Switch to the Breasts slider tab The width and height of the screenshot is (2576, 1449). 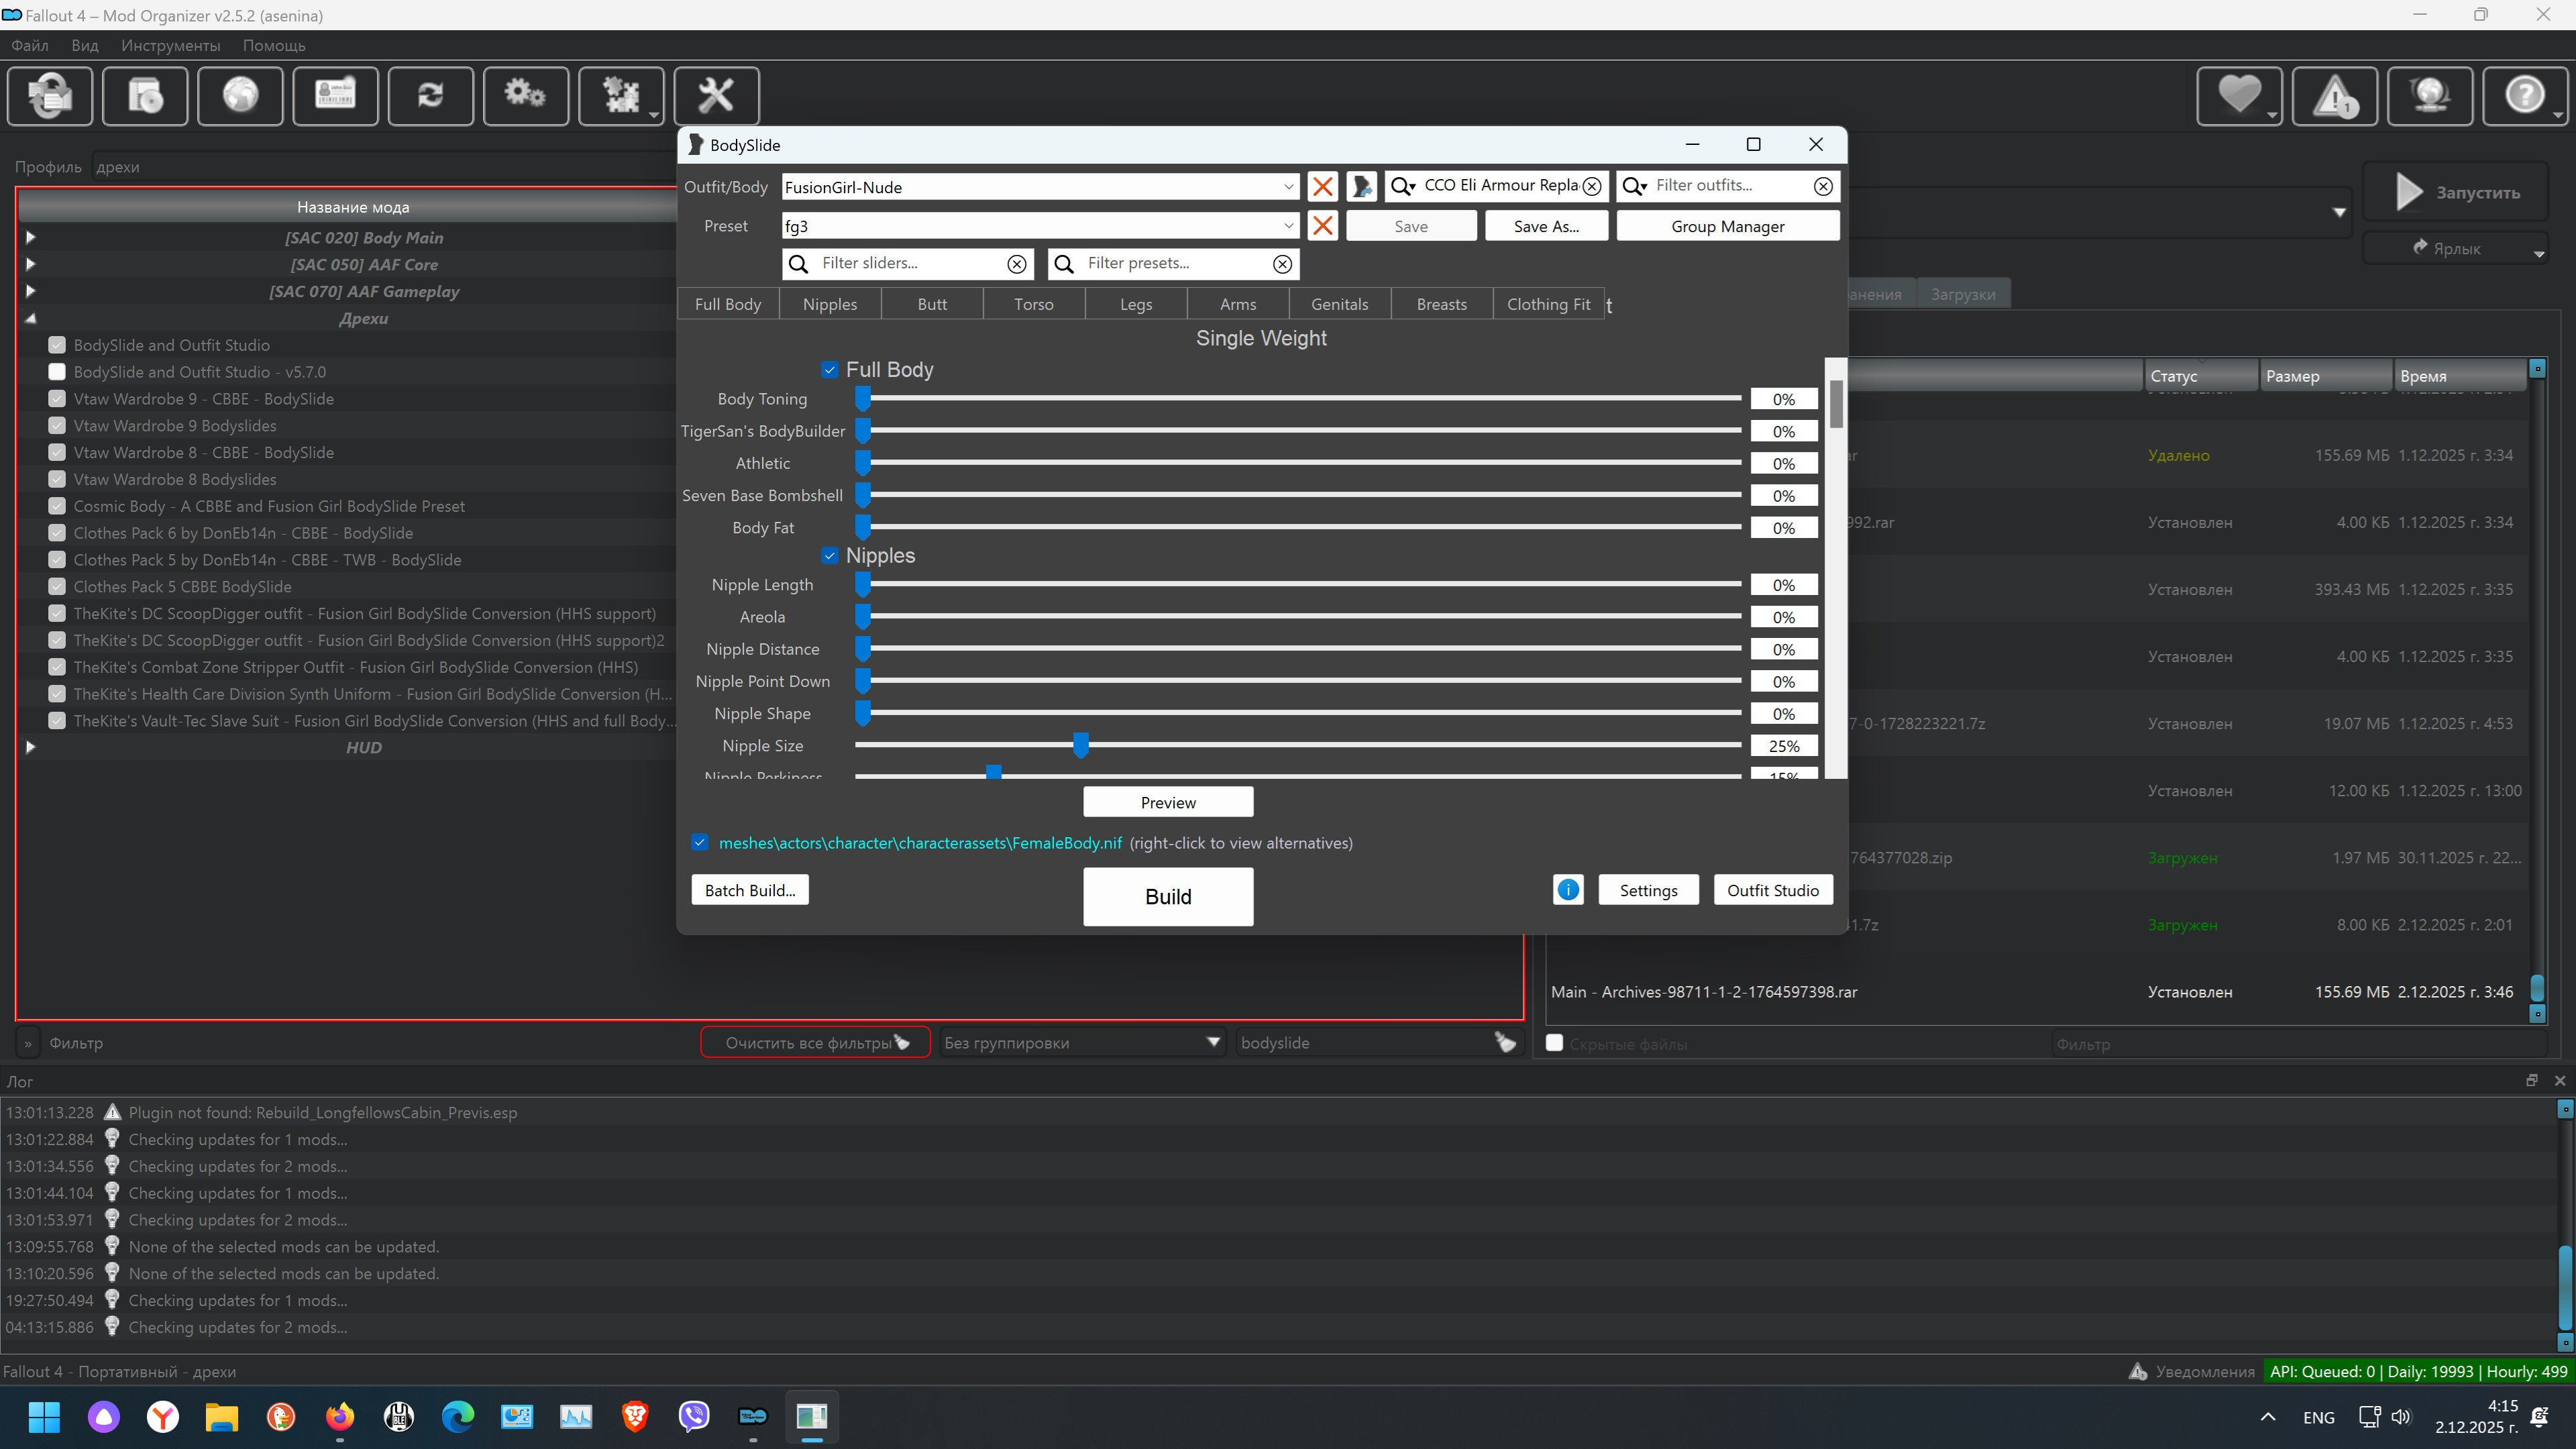pyautogui.click(x=1441, y=304)
